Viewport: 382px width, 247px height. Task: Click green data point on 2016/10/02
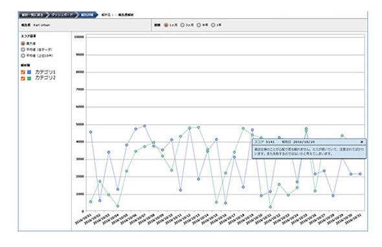pos(100,181)
